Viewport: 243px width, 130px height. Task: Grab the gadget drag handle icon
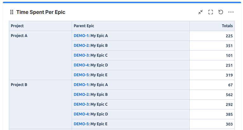coord(12,12)
